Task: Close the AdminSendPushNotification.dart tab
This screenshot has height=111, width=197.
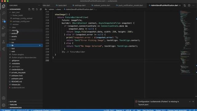Action: coord(180,6)
